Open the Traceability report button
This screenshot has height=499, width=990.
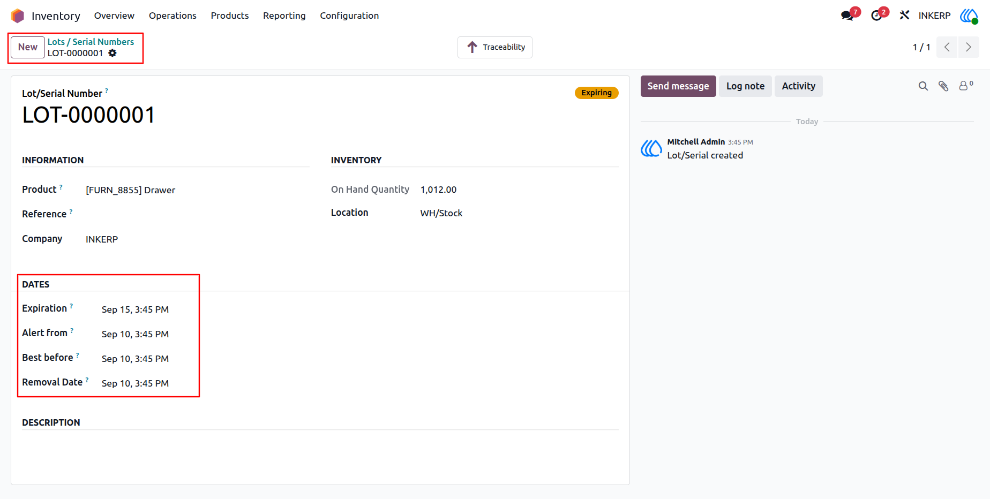(x=495, y=47)
